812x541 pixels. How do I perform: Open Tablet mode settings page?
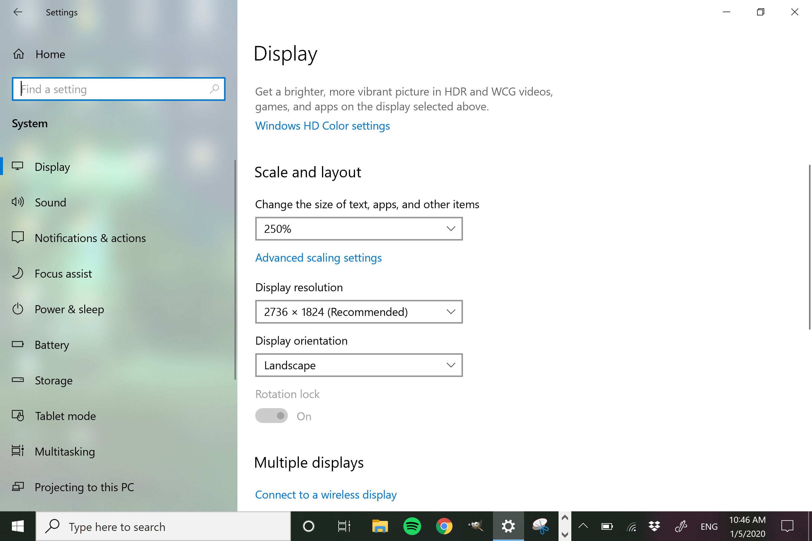pyautogui.click(x=65, y=416)
